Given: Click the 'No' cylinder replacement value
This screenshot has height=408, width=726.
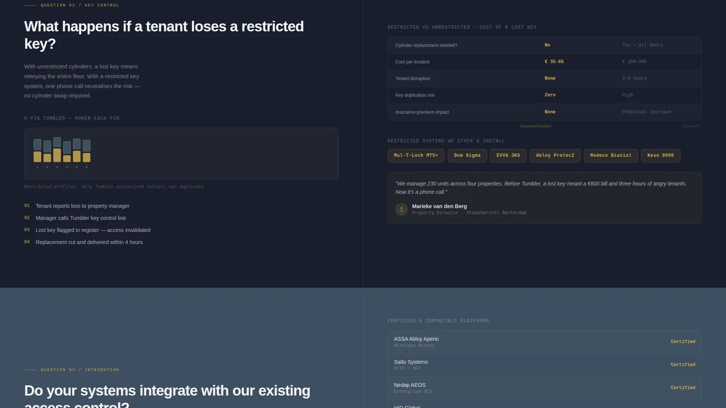Looking at the screenshot, I should (x=547, y=45).
